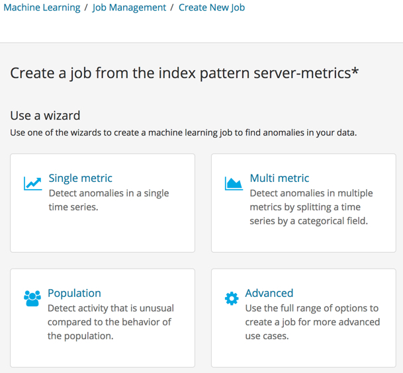Select the Advanced job title link
Screen dimensions: 403x373
pos(269,293)
